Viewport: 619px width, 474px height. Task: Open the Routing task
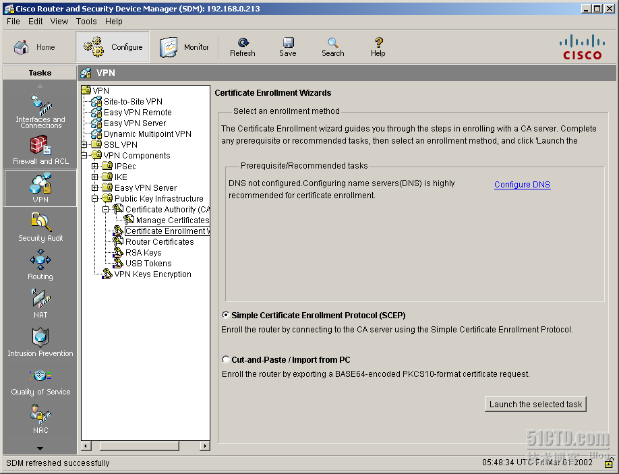pyautogui.click(x=40, y=266)
